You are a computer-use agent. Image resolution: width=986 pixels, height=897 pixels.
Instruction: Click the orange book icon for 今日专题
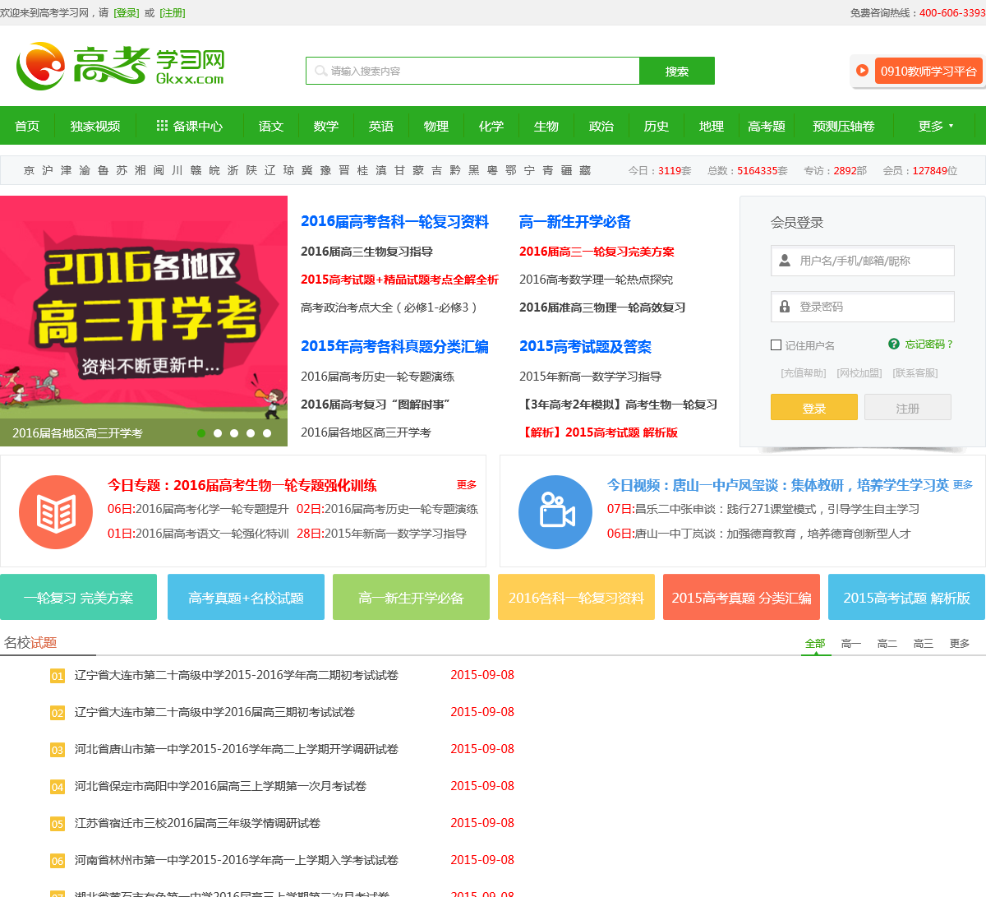point(56,512)
